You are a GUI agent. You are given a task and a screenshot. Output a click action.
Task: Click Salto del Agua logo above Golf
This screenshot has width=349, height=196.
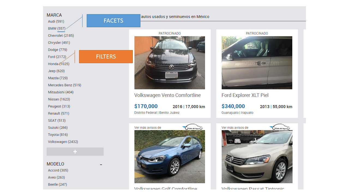pos(193,127)
